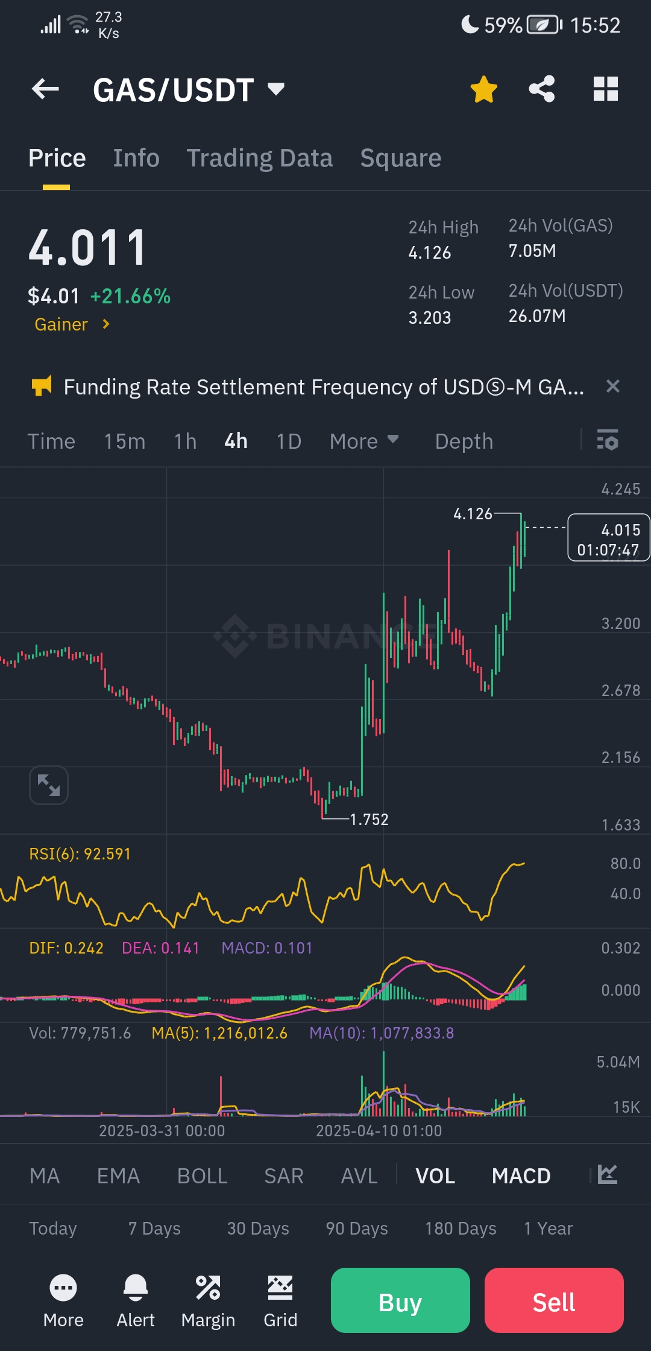The width and height of the screenshot is (651, 1351).
Task: Tap the red Sell button
Action: [554, 1300]
